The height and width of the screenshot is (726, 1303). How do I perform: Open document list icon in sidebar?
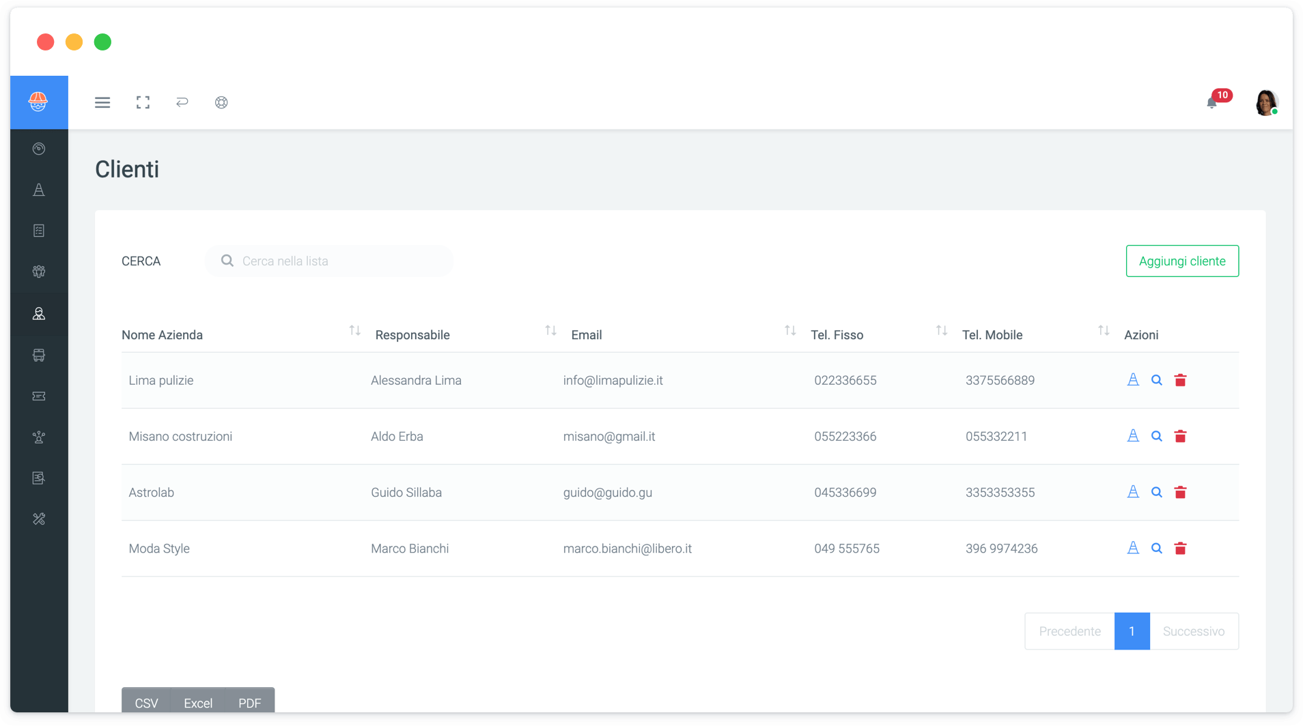[39, 231]
